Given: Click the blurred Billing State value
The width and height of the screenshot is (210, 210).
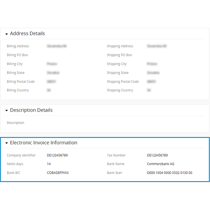Looking at the screenshot, I should [x=53, y=73].
